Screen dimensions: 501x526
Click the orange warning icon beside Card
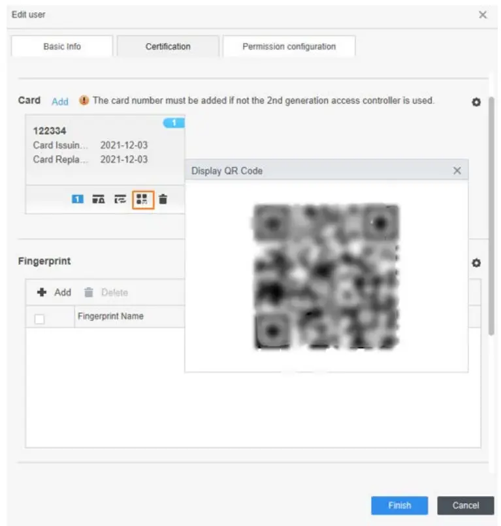point(84,101)
